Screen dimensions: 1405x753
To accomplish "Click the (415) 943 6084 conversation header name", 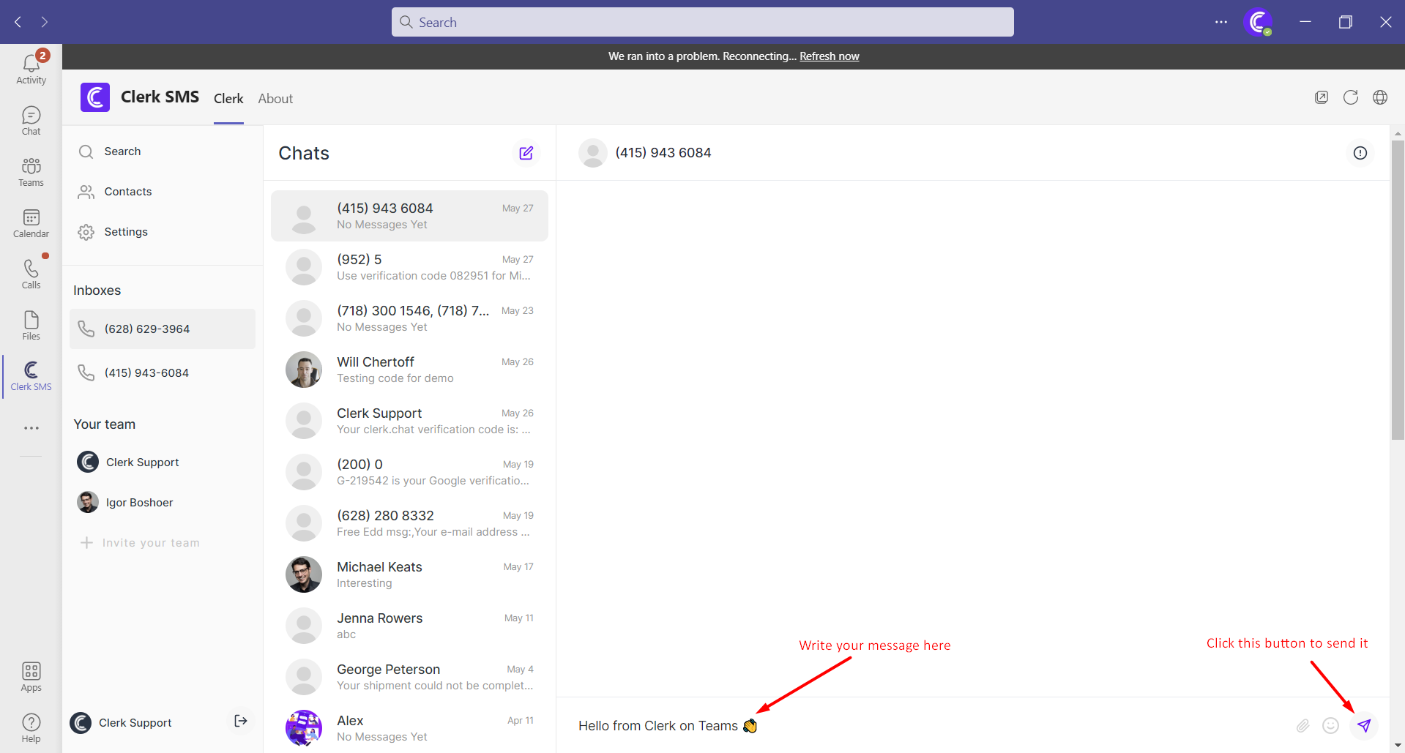I will 663,153.
